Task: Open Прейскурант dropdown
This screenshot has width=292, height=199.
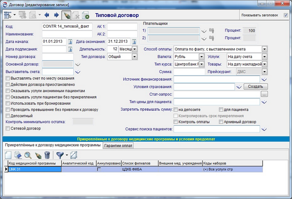Action: point(265,72)
